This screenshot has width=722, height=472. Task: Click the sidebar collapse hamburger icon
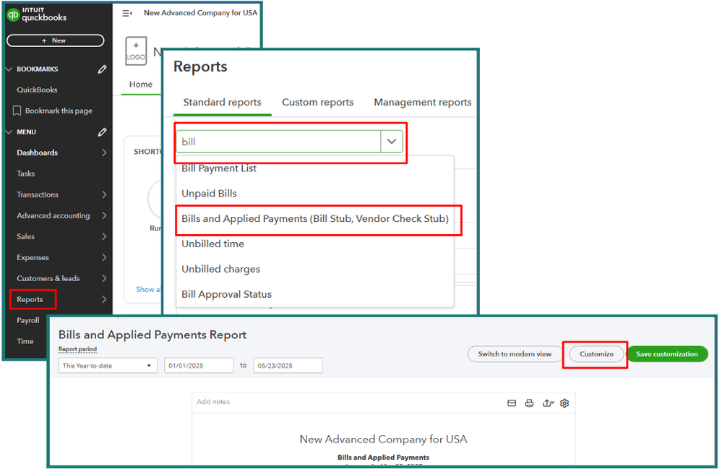[127, 13]
